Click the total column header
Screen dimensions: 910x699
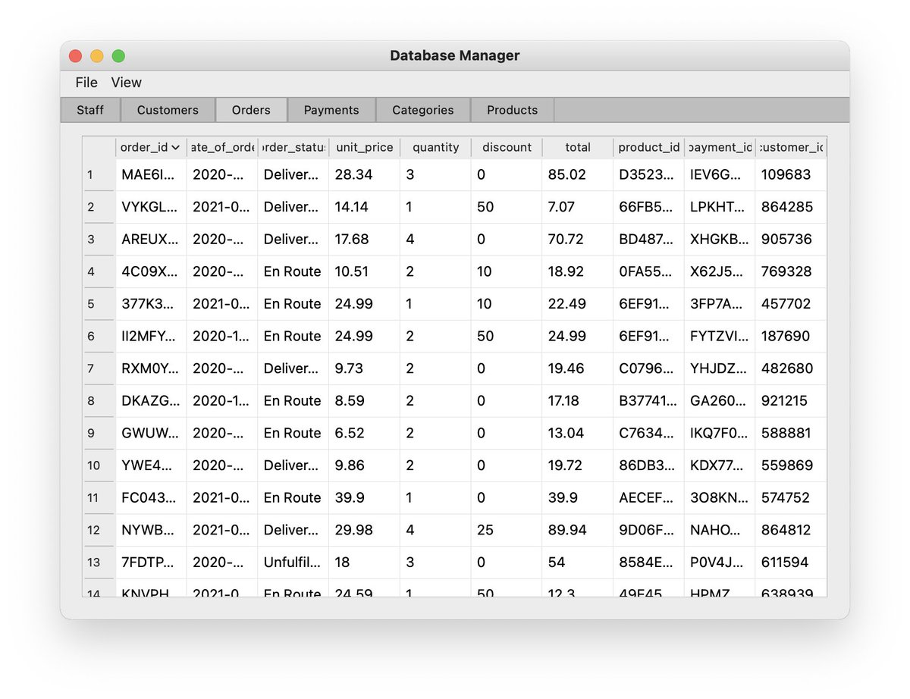click(x=578, y=148)
